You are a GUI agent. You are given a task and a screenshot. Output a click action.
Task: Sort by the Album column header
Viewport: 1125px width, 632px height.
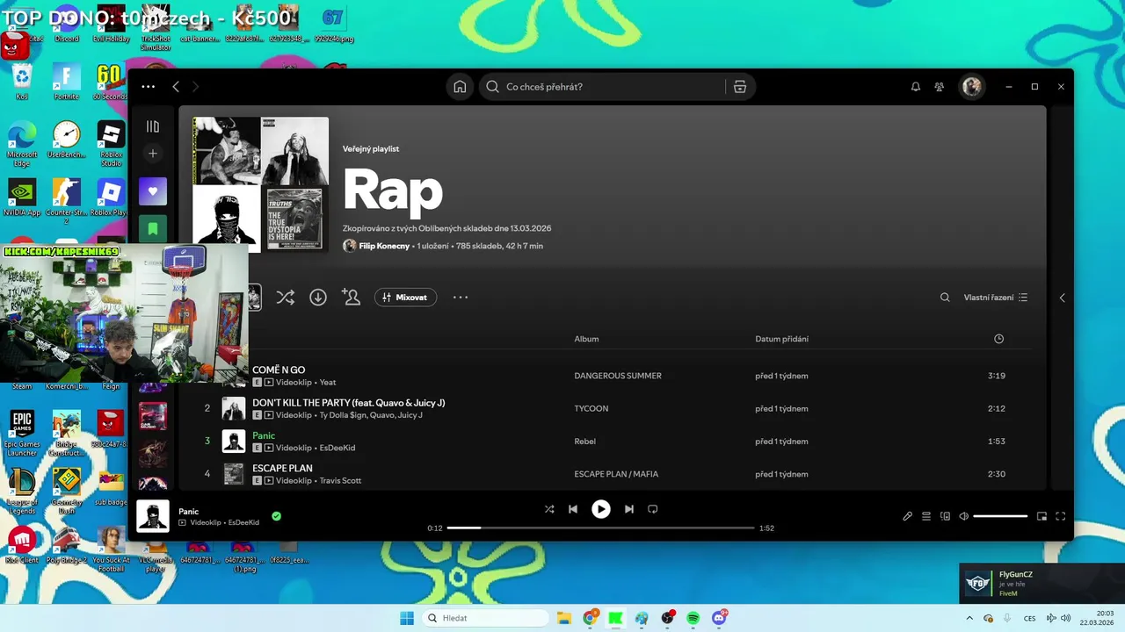[x=586, y=339]
